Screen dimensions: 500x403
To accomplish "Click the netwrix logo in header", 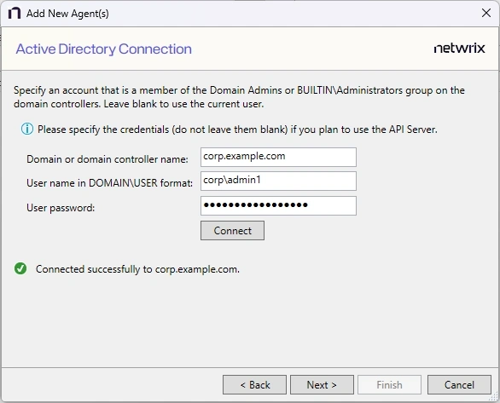I will (460, 49).
